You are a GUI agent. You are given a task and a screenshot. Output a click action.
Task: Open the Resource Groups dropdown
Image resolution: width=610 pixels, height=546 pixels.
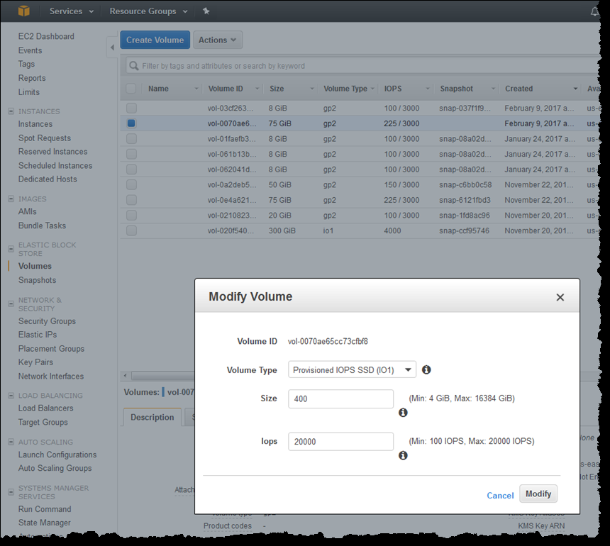149,11
